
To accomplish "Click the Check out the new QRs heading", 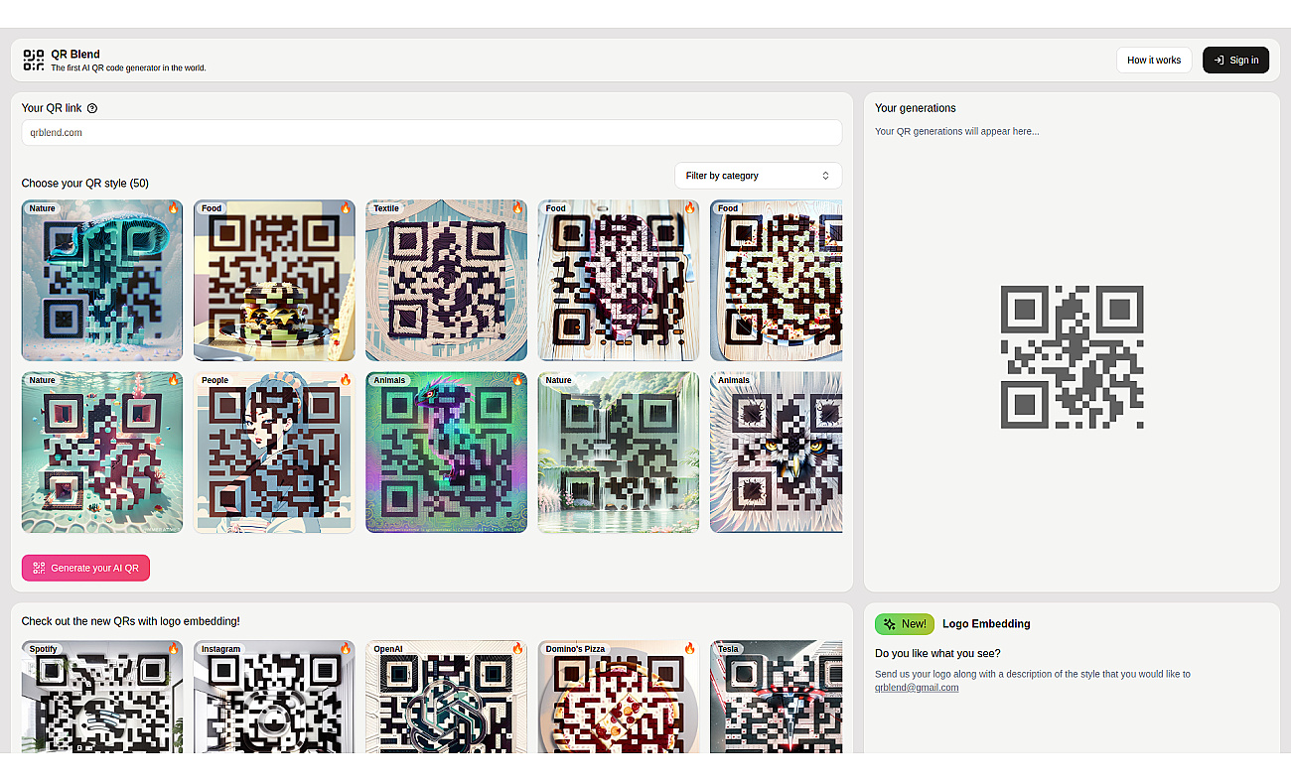I will click(x=131, y=621).
